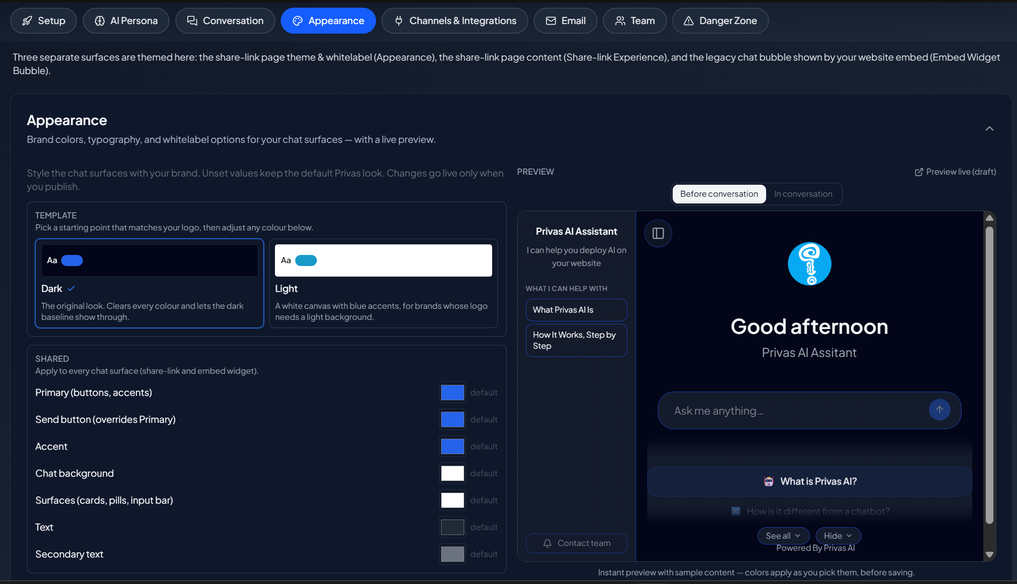This screenshot has width=1017, height=584.
Task: Click the Light template Aa preview thumbnail
Action: (383, 260)
